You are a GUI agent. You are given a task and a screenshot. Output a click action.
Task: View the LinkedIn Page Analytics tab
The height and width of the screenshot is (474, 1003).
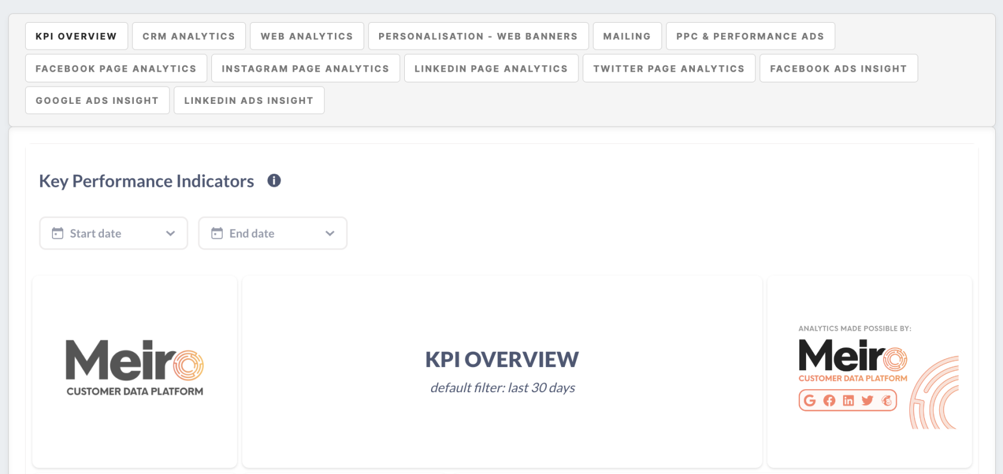coord(491,69)
